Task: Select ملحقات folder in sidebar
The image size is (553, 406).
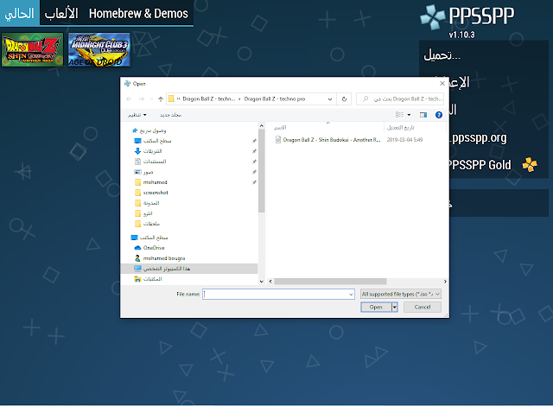Action: pos(147,224)
